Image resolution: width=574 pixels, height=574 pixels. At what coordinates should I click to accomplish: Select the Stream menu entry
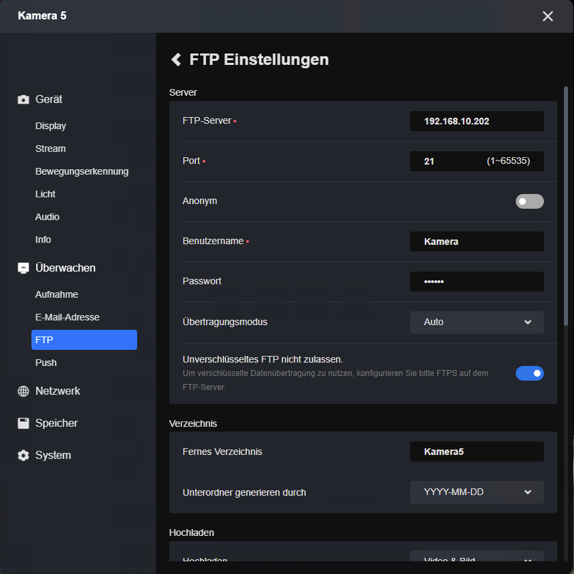click(51, 149)
